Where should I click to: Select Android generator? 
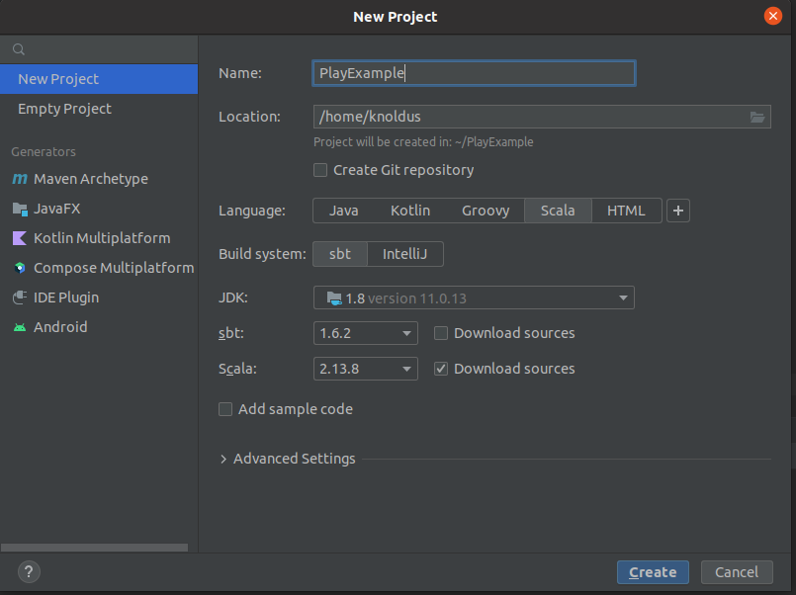[99, 327]
